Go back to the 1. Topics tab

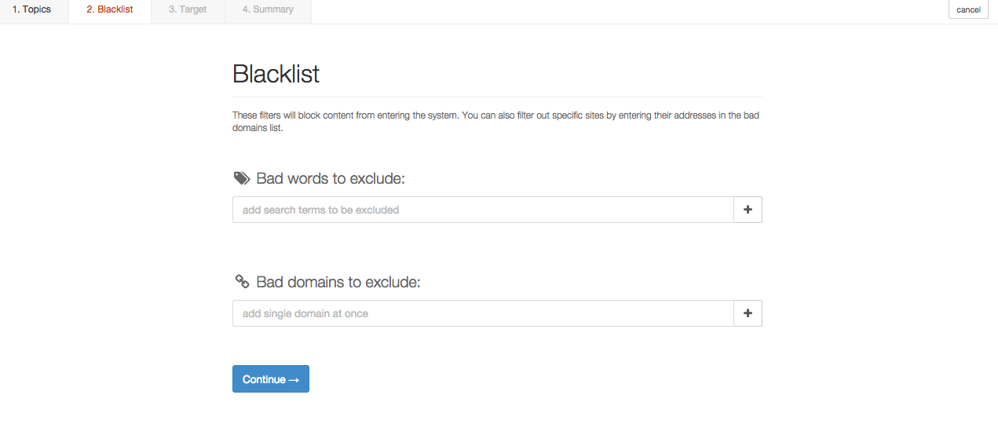tap(32, 10)
